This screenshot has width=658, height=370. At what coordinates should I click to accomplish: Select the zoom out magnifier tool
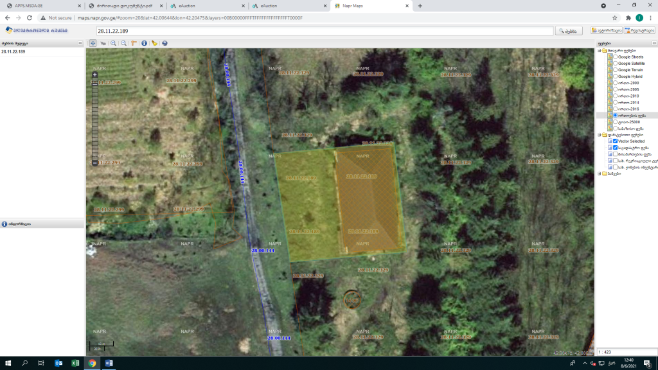point(123,43)
